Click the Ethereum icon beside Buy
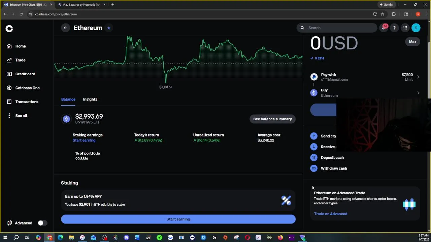 click(x=314, y=93)
